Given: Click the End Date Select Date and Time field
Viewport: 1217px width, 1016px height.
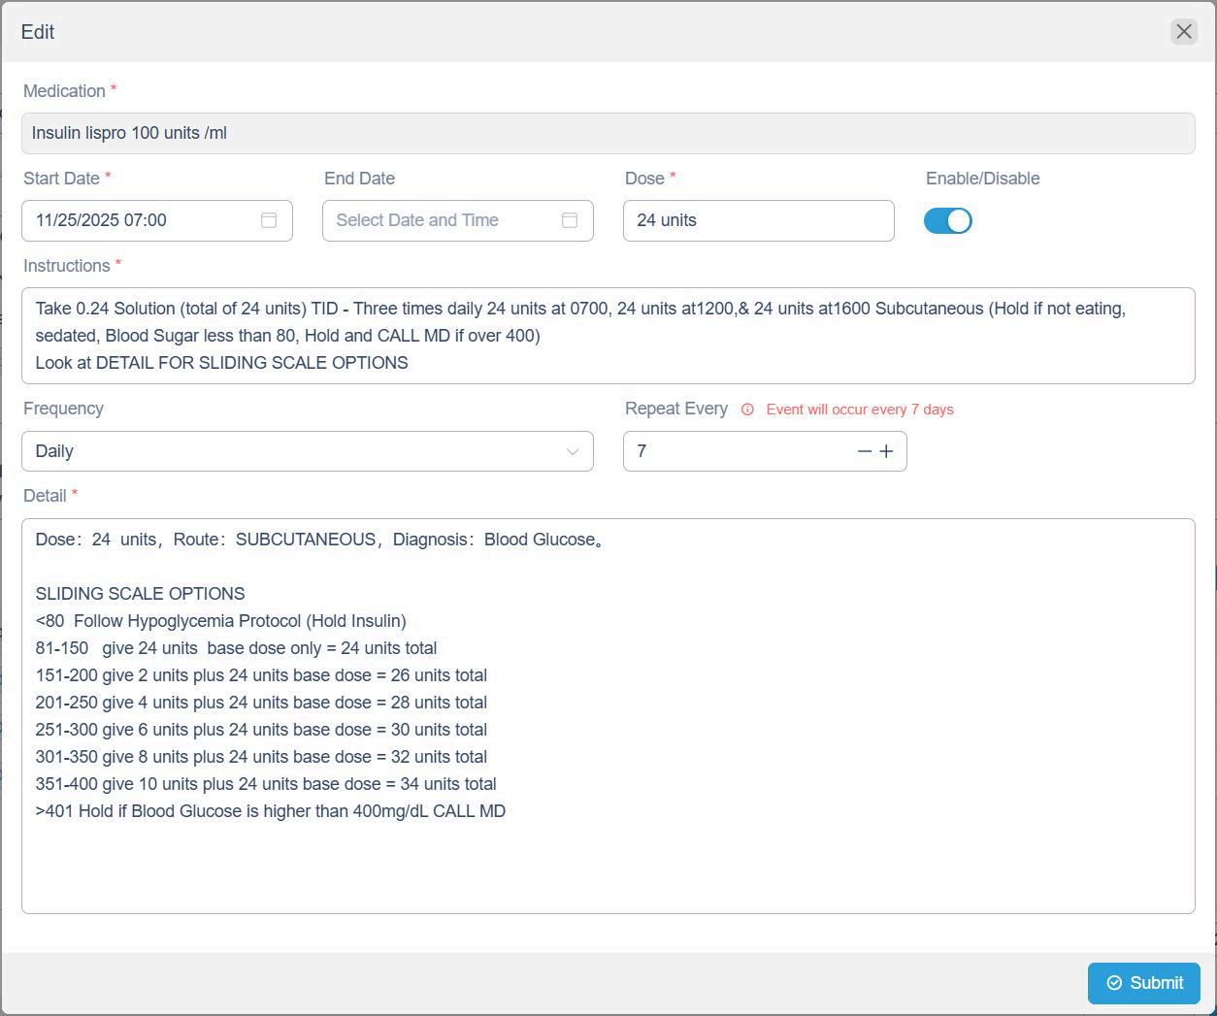Looking at the screenshot, I should (x=442, y=220).
